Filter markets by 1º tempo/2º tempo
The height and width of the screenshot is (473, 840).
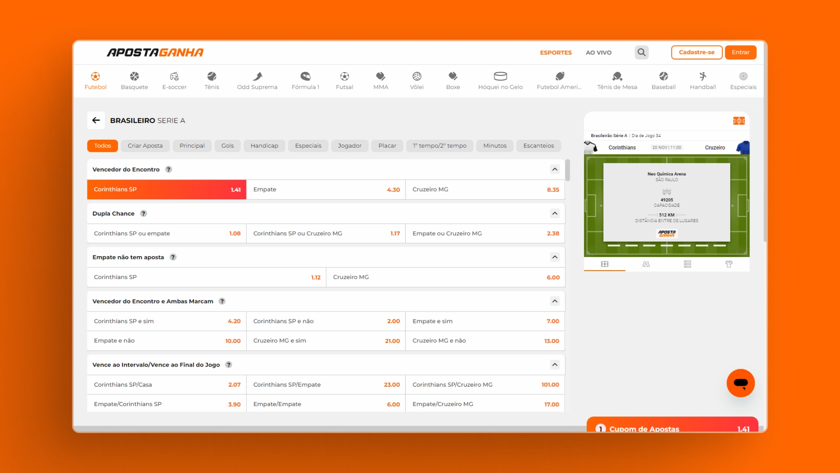(x=440, y=146)
